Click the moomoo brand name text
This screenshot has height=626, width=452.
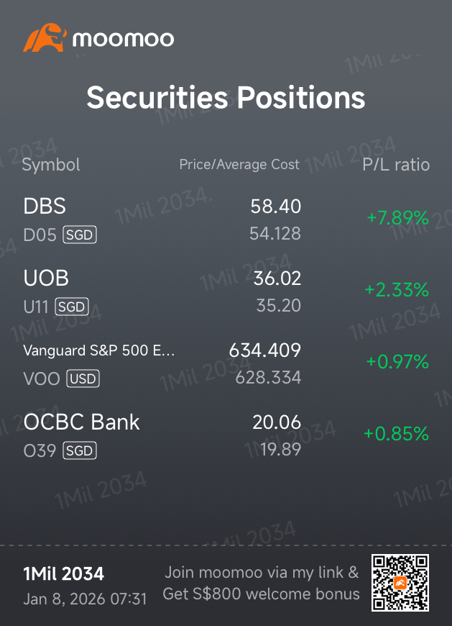123,38
